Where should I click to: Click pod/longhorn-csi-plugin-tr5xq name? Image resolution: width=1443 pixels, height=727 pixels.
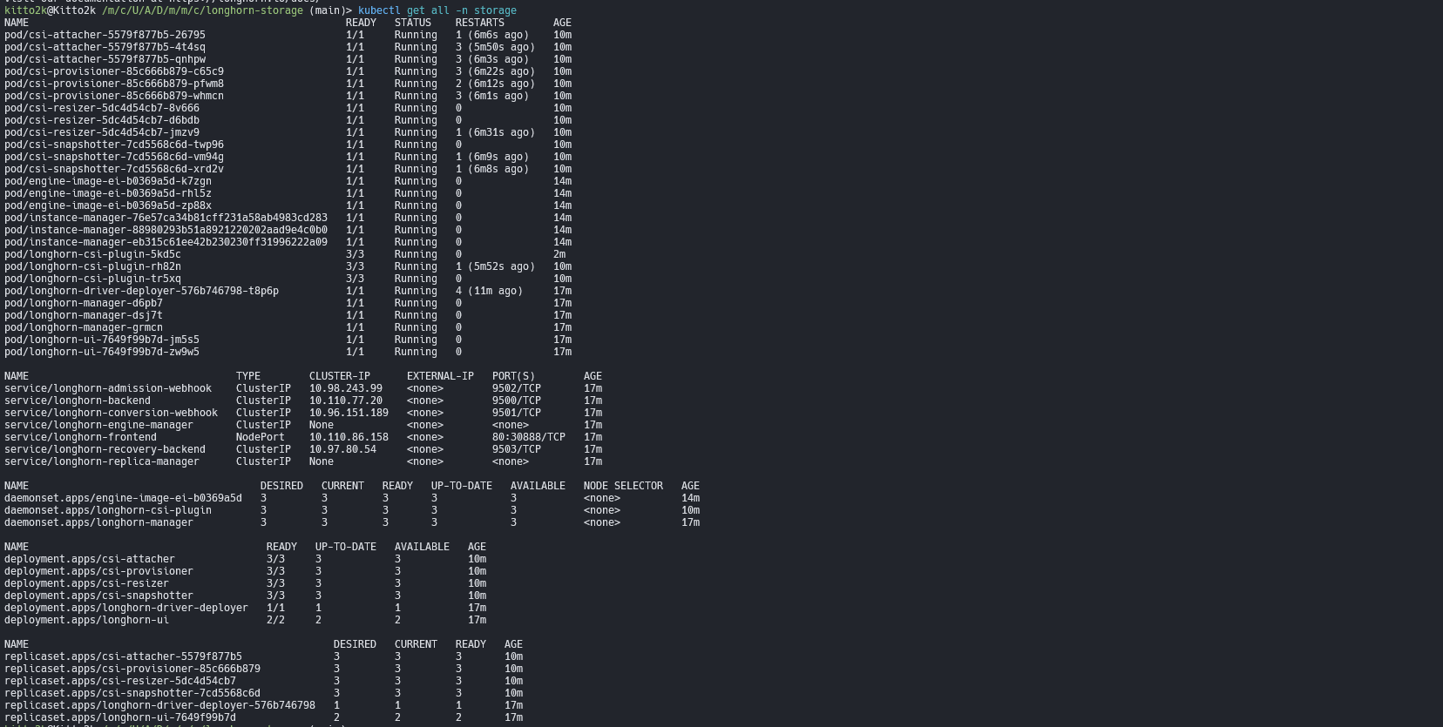tap(92, 279)
